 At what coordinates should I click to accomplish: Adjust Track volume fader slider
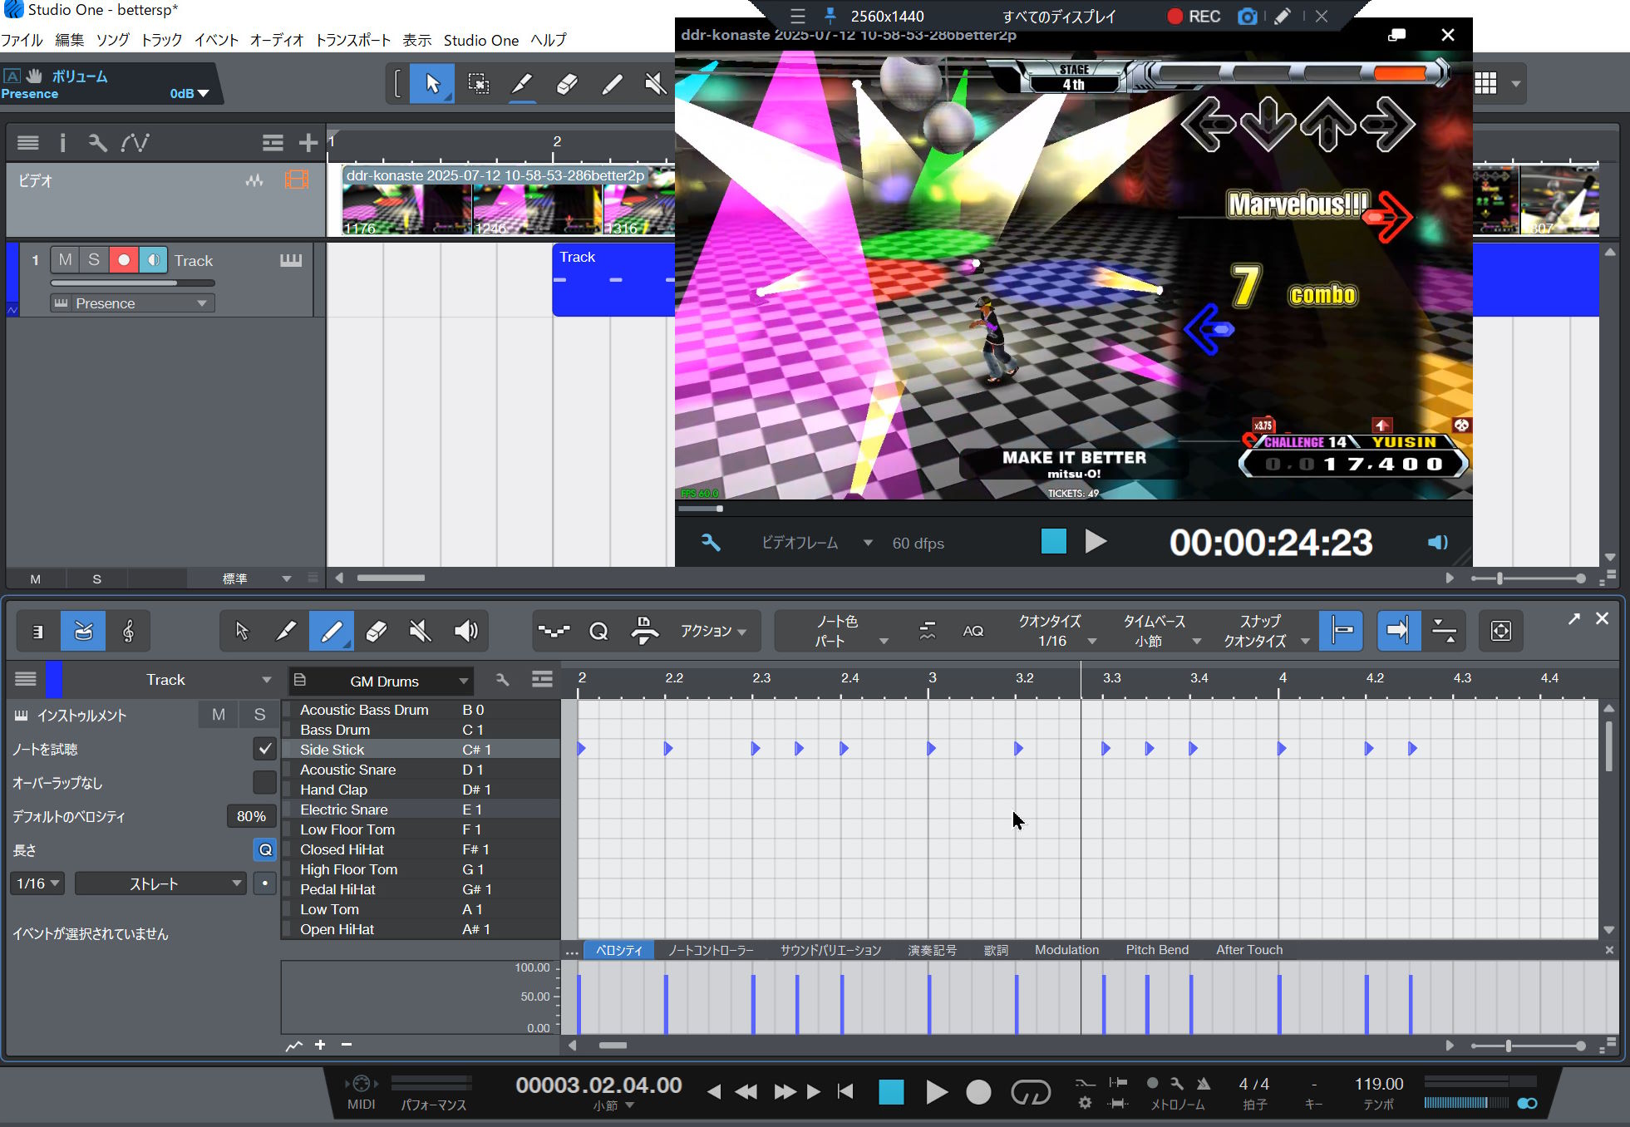click(x=132, y=283)
